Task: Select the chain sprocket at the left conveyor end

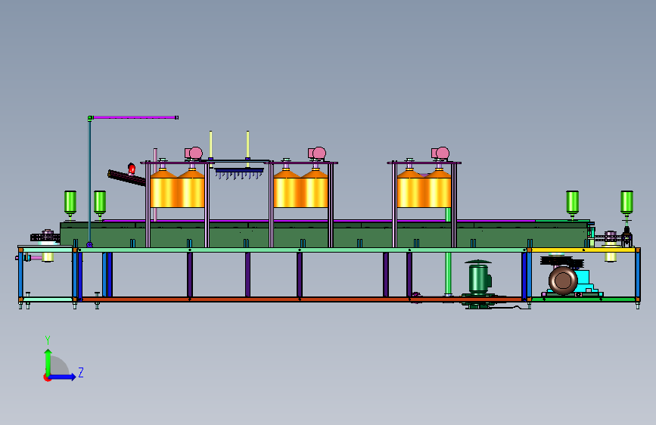Action: click(x=45, y=237)
